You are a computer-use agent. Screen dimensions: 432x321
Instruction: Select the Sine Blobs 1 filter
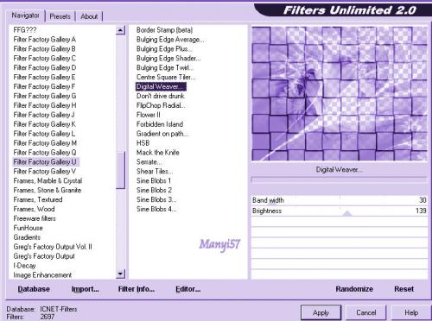click(x=154, y=180)
